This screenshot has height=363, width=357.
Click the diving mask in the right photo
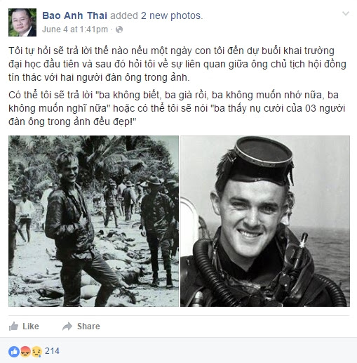point(263,158)
